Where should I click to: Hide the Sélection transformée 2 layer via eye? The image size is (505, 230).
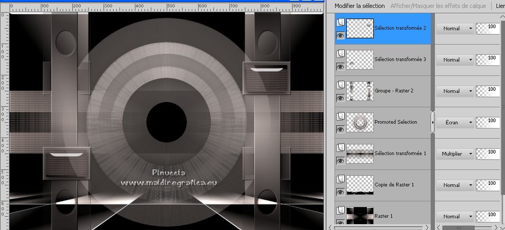[x=340, y=36]
